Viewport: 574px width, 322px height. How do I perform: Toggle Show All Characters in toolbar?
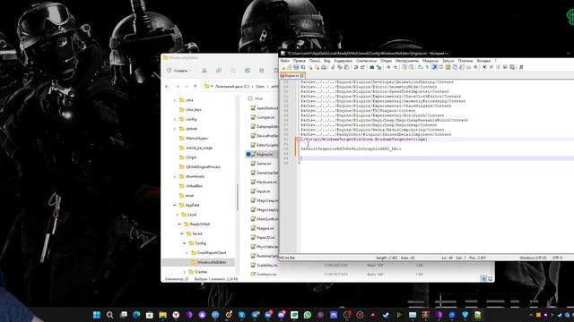pos(427,67)
